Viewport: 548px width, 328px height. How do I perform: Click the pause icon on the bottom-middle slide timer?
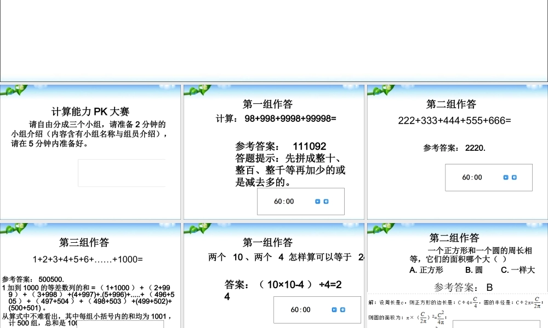(x=342, y=309)
